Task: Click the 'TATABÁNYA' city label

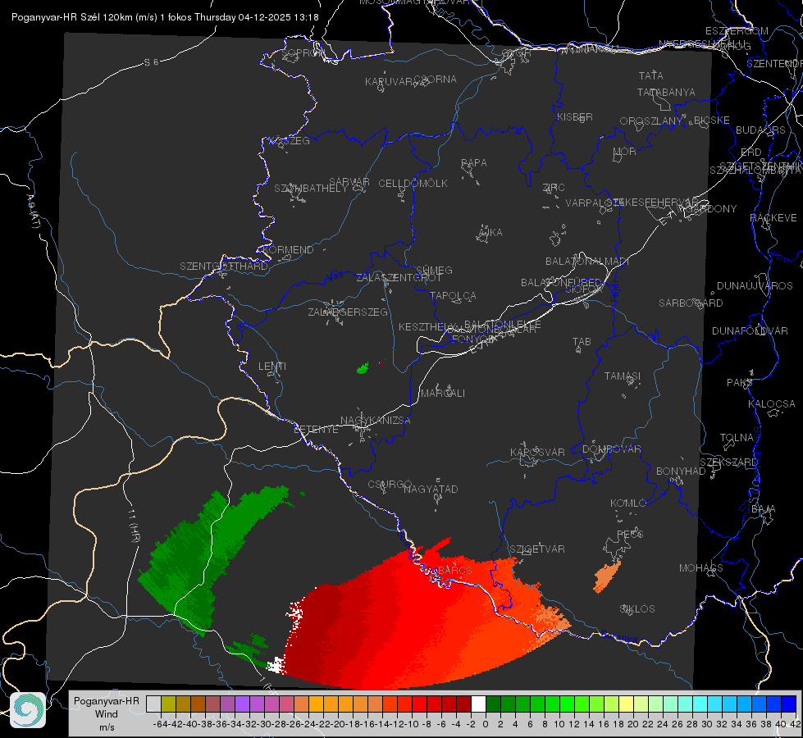Action: tap(666, 93)
